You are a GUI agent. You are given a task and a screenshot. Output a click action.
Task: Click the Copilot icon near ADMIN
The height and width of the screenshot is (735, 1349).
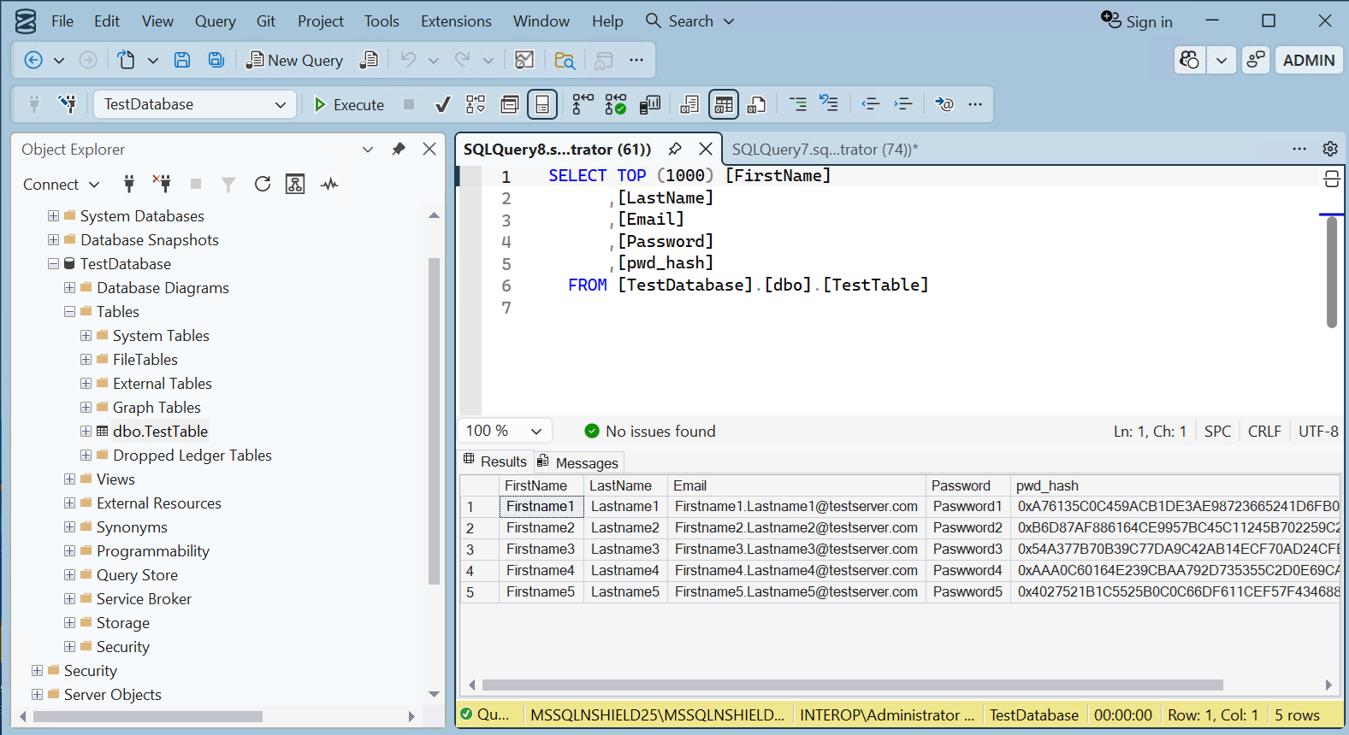click(x=1190, y=60)
